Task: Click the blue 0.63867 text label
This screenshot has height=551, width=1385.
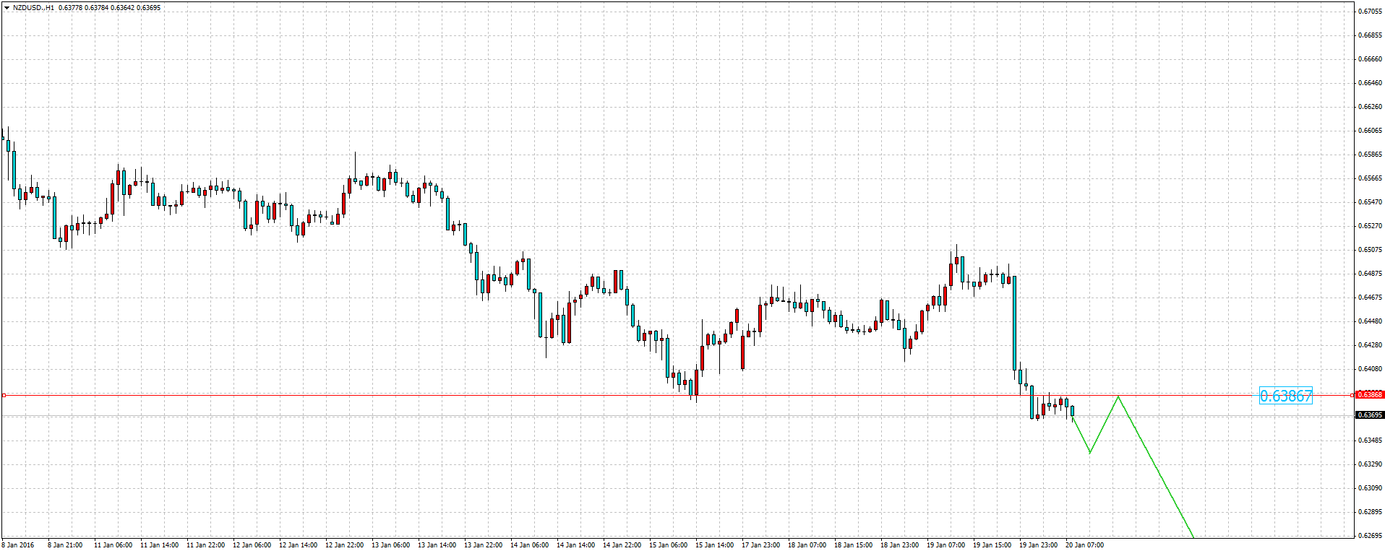Action: [x=1285, y=396]
